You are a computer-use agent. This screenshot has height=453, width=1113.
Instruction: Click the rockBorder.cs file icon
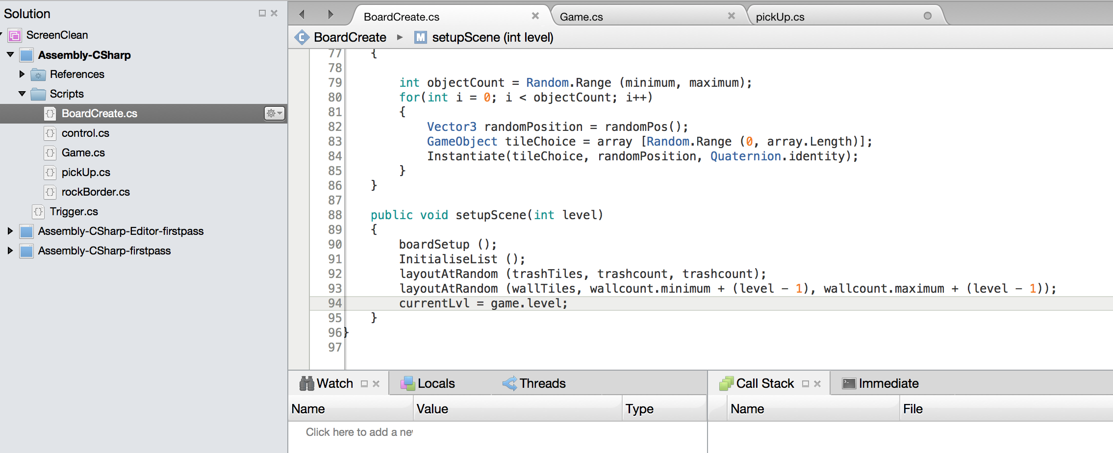[50, 192]
